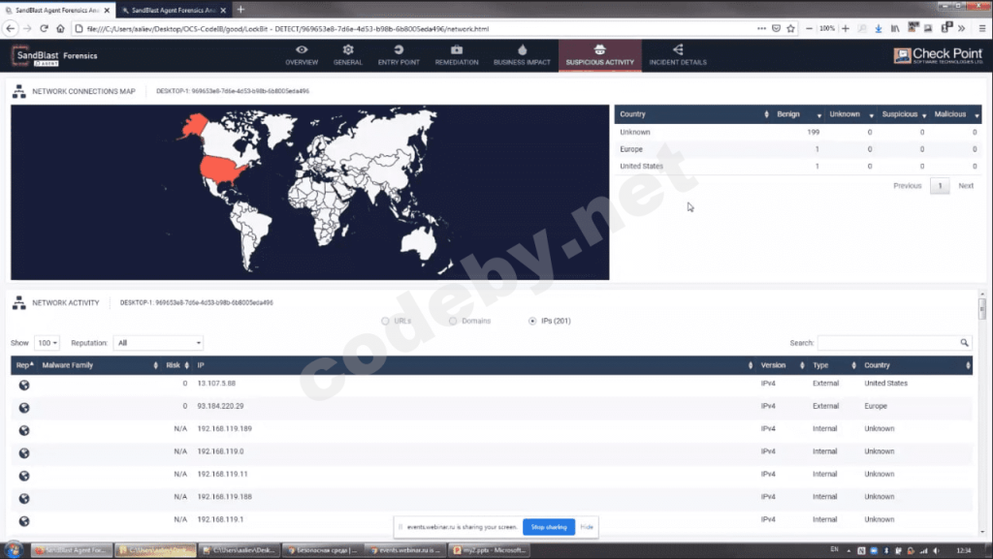Open myZ.pptx PowerPoint taskbar item
This screenshot has width=993, height=559.
click(489, 550)
